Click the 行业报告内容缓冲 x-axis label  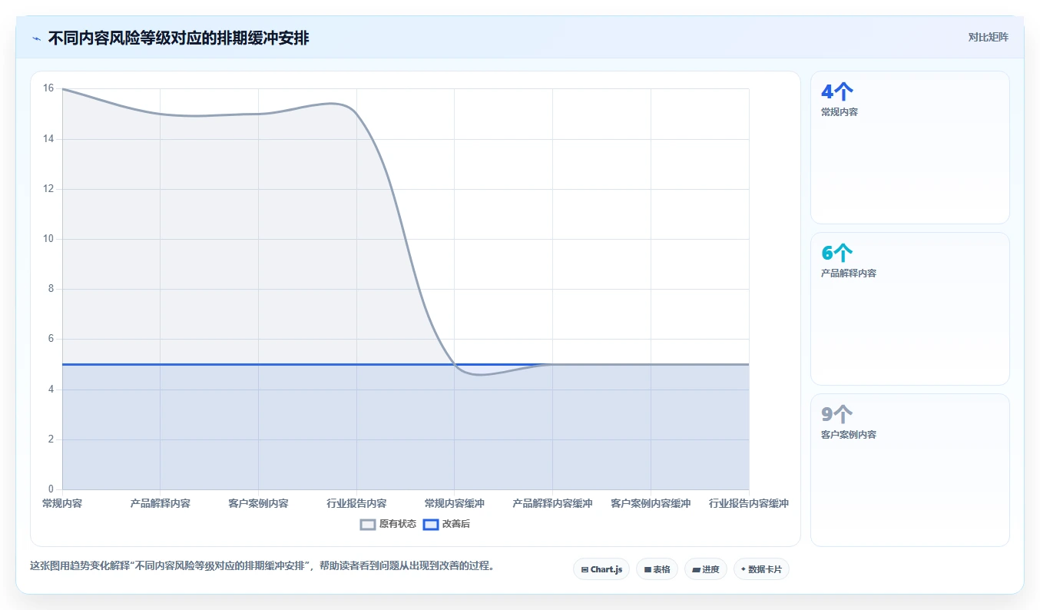[749, 503]
